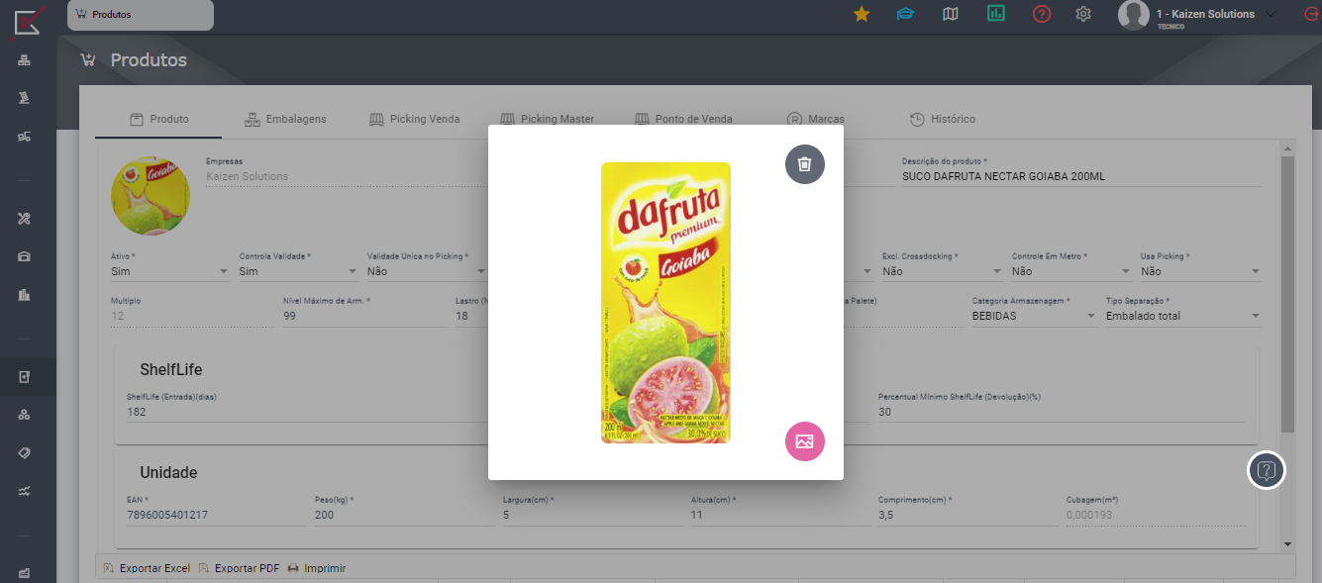Click the circular product thumbnail
Viewport: 1322px width, 583px height.
coord(151,195)
